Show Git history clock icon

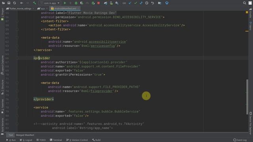pos(147,3)
